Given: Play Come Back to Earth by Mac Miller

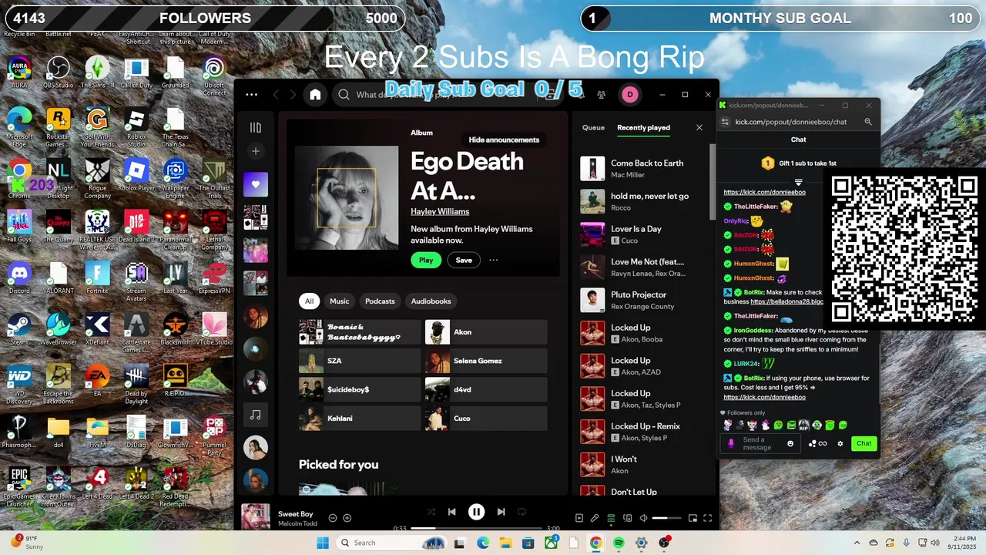Looking at the screenshot, I should (644, 169).
